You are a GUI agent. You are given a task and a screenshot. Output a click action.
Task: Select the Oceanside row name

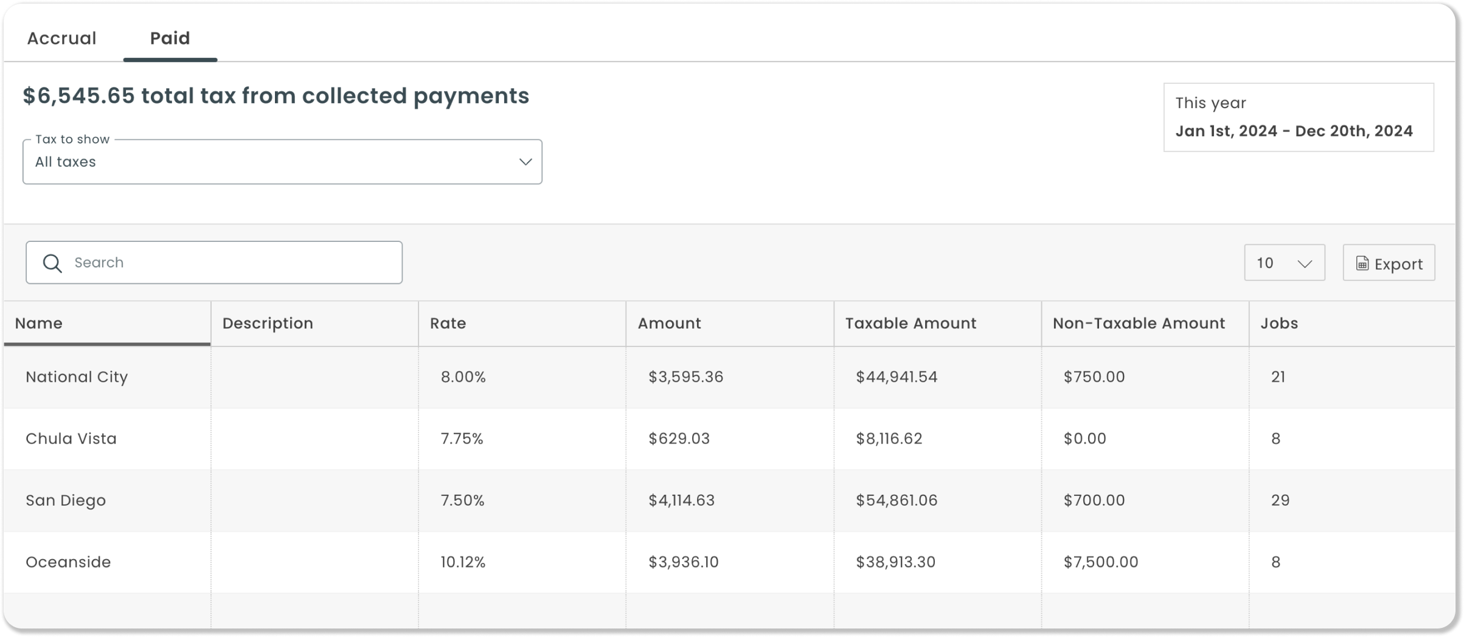[x=68, y=562]
